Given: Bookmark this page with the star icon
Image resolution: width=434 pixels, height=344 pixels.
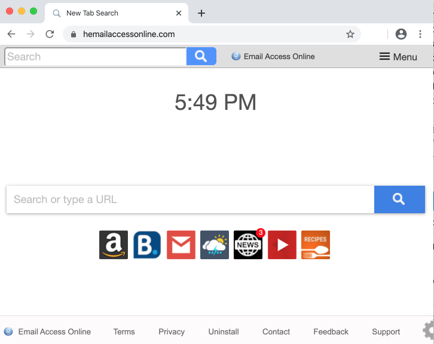Looking at the screenshot, I should [x=350, y=34].
